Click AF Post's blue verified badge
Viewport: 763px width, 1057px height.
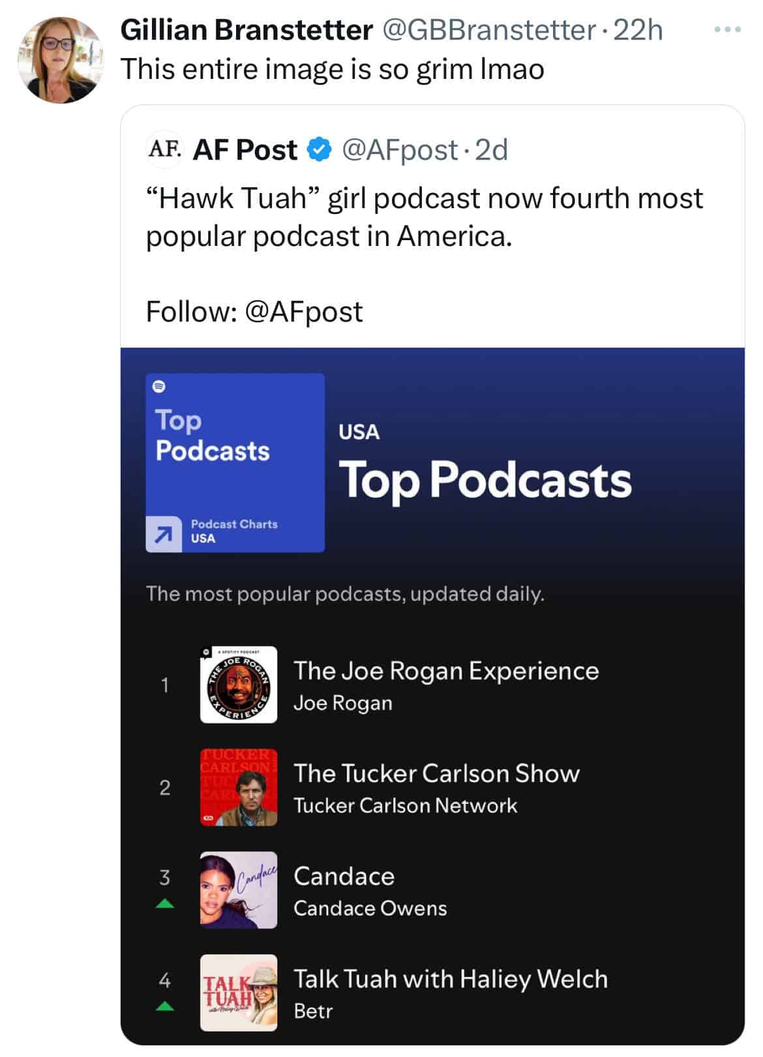pos(318,150)
